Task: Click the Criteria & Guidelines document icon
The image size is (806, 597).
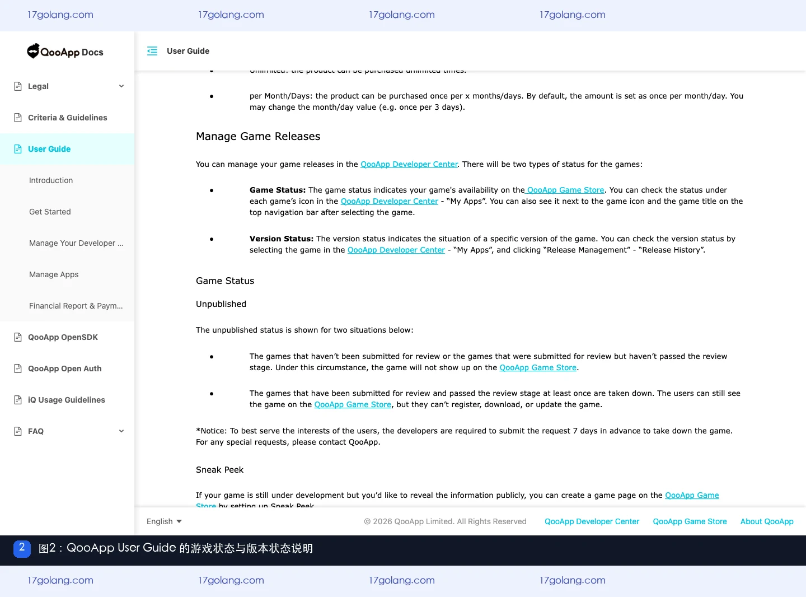Action: tap(18, 118)
